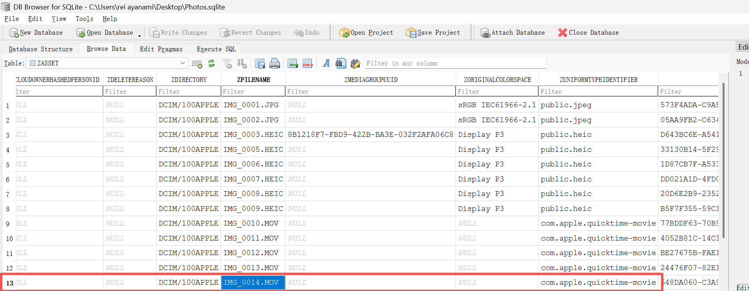Select com.apple.quicktime-movie cell in row 9

(x=598, y=224)
